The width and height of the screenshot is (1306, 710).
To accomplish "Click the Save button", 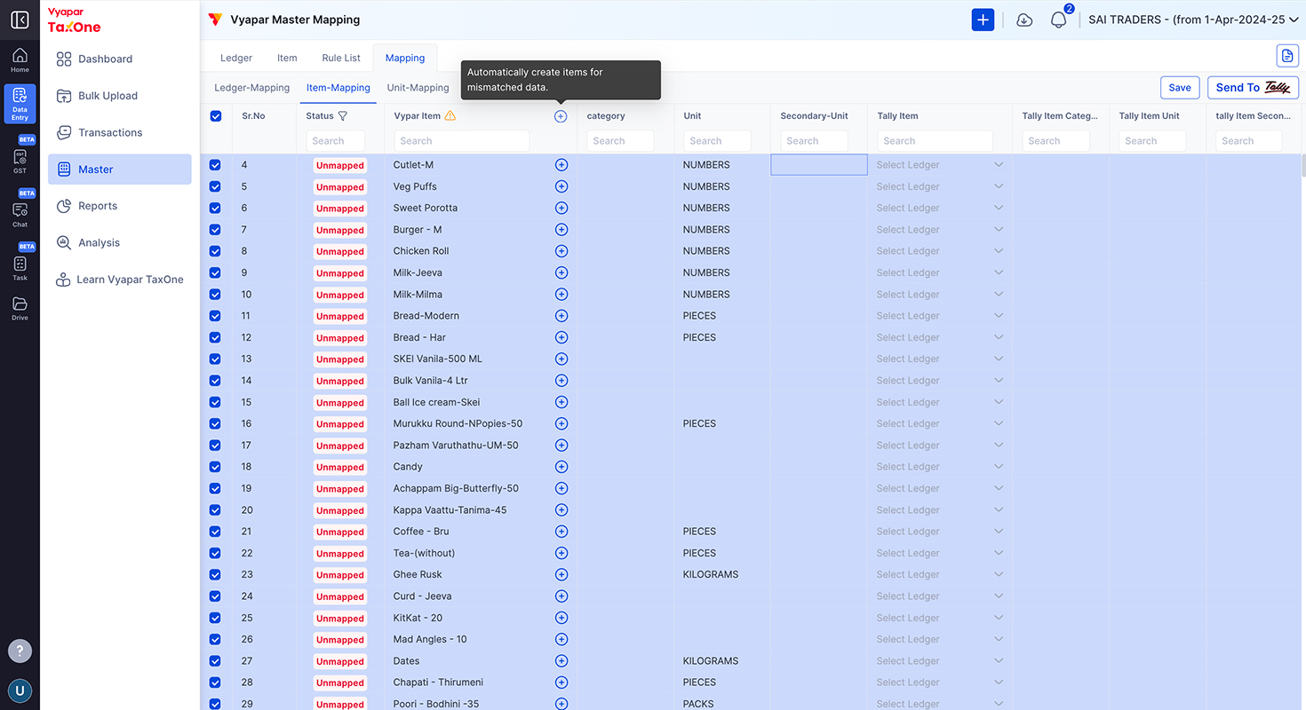I will 1180,88.
